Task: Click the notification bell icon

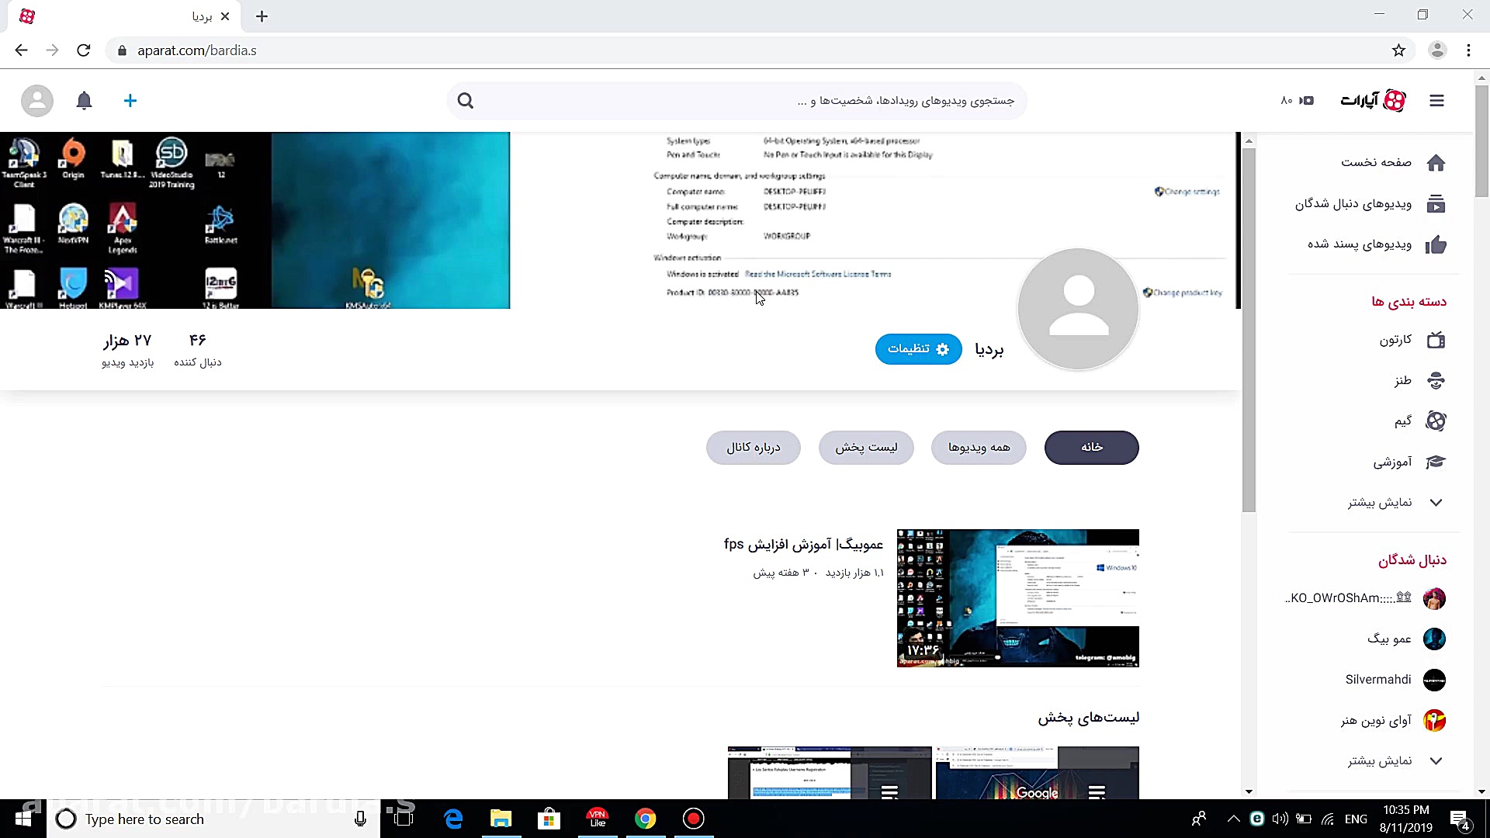Action: pyautogui.click(x=84, y=101)
